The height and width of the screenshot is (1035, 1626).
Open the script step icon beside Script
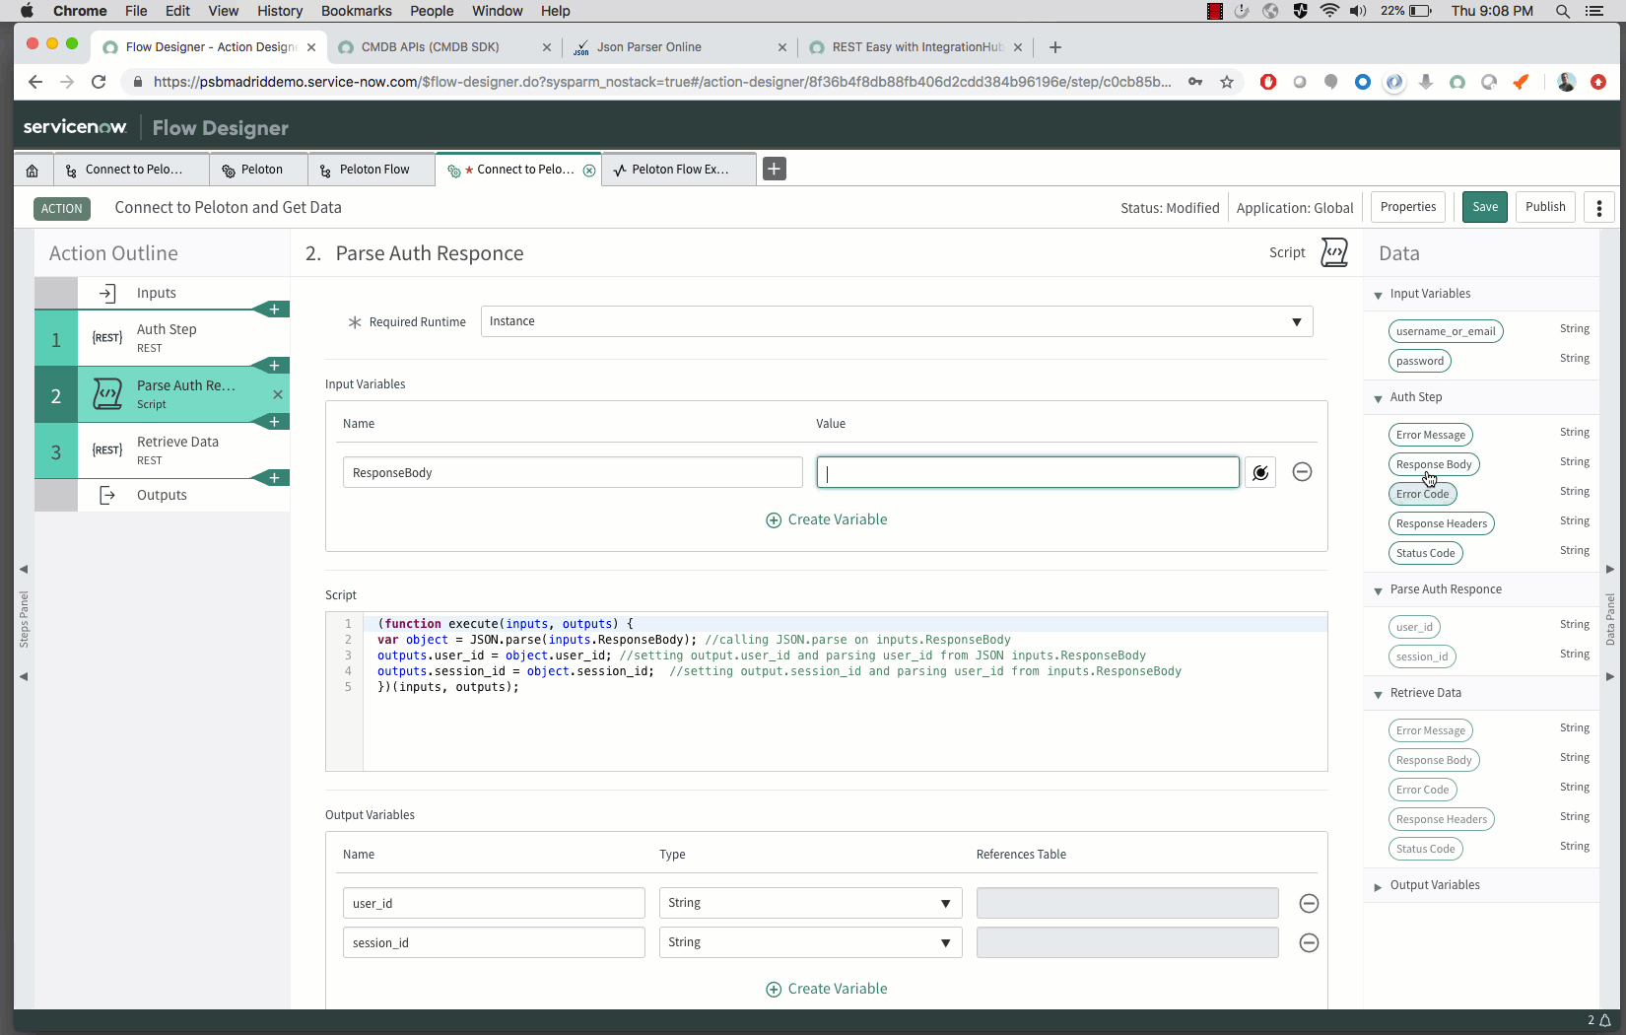[x=1334, y=252]
